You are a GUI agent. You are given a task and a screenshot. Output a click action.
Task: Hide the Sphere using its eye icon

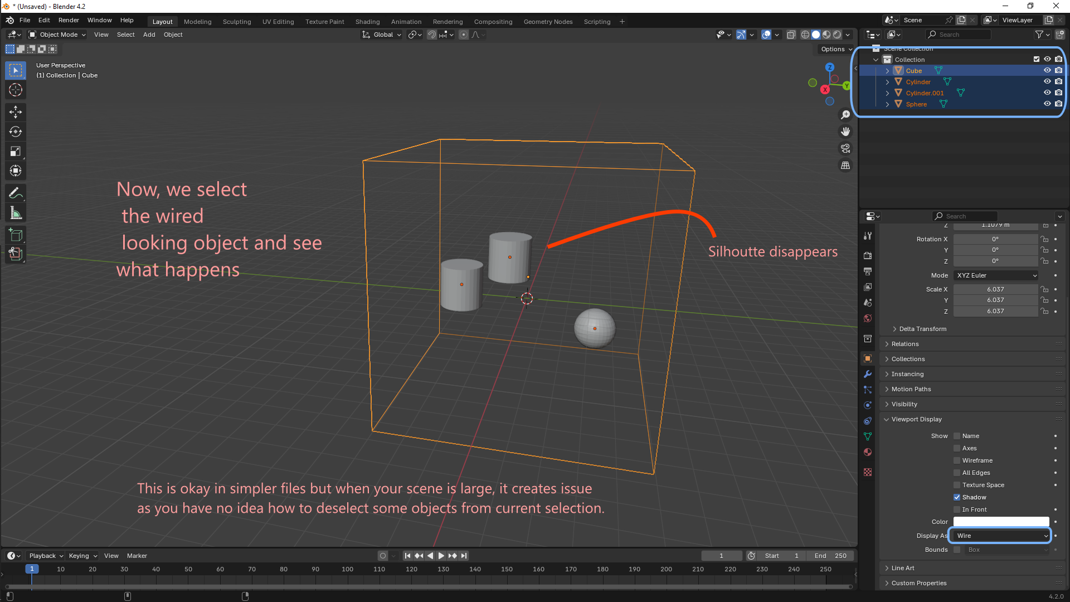[x=1047, y=104]
